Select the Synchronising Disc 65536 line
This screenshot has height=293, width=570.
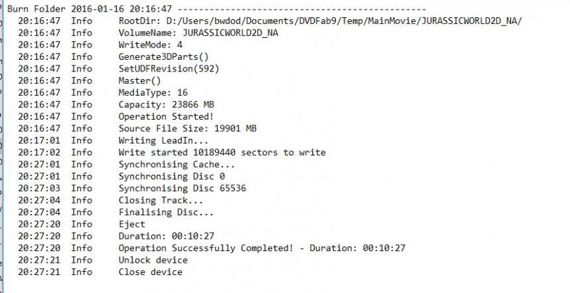tap(182, 188)
